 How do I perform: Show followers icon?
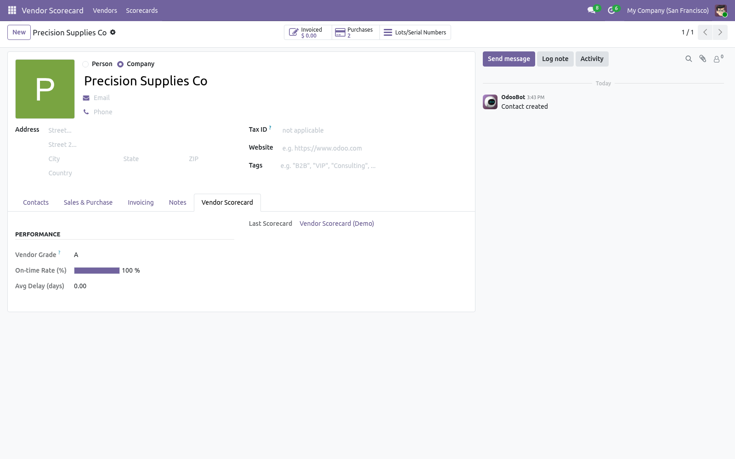(x=718, y=59)
